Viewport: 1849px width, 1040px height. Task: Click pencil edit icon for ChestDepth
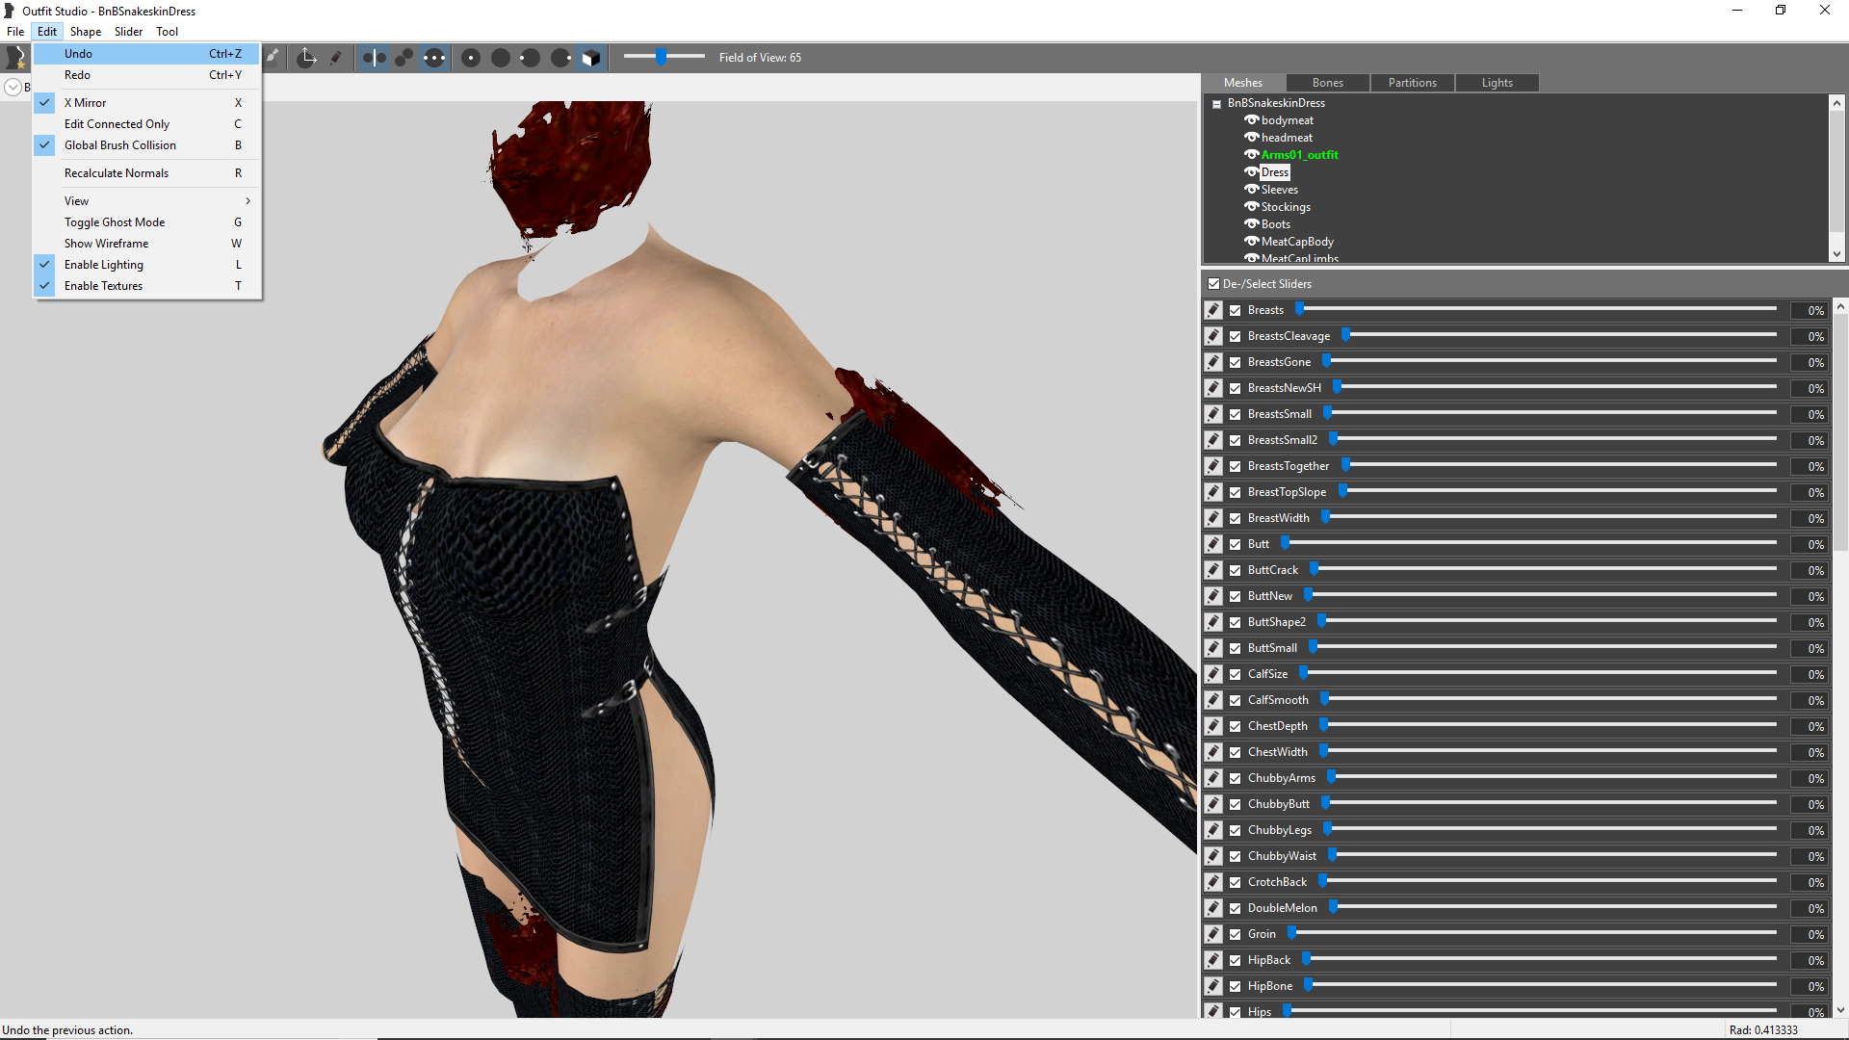[x=1213, y=726]
